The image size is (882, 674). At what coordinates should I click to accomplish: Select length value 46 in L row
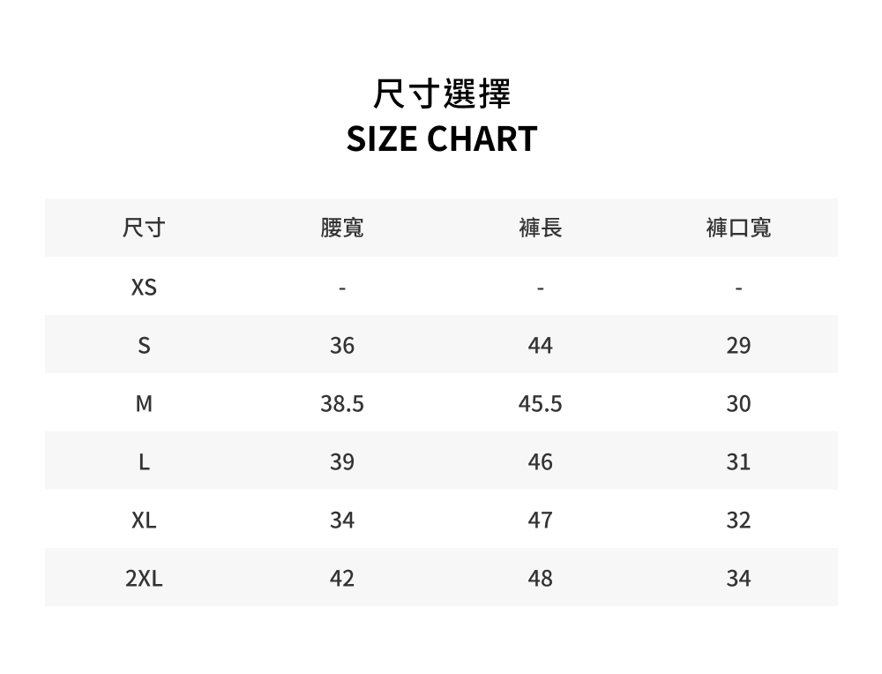540,462
